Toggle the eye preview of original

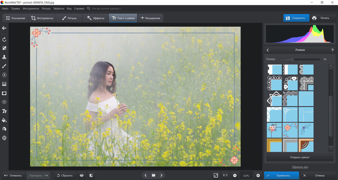point(82,175)
